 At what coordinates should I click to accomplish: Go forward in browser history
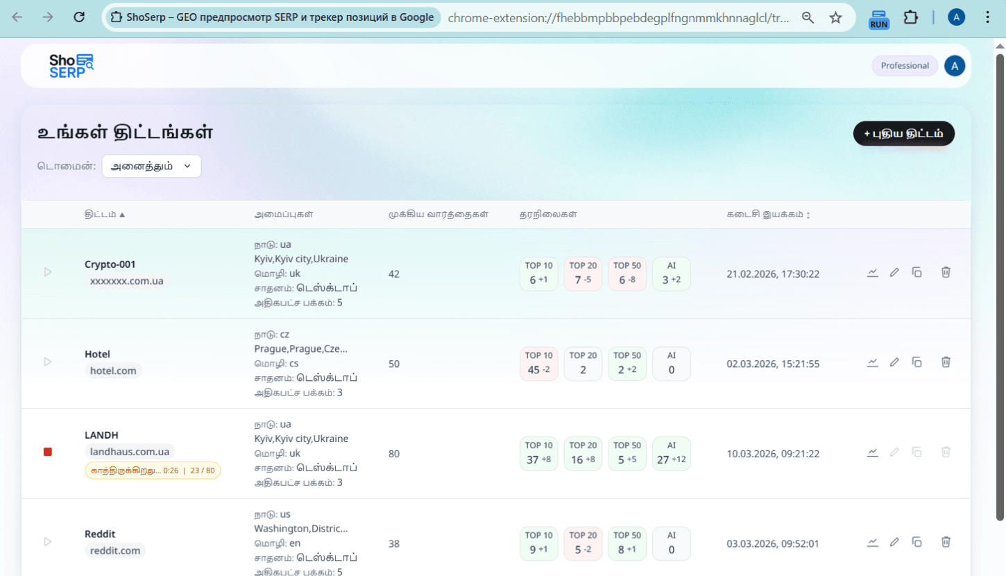coord(48,17)
